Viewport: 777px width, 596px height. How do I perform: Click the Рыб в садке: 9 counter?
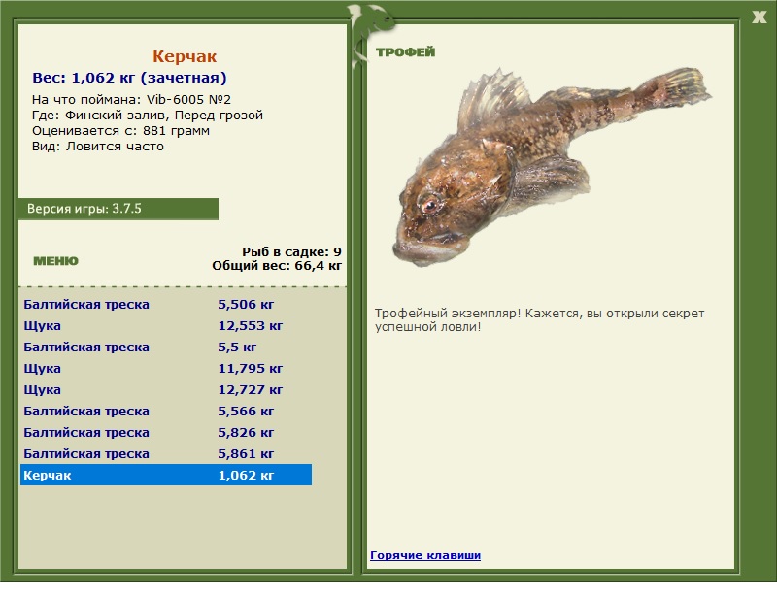[x=291, y=251]
